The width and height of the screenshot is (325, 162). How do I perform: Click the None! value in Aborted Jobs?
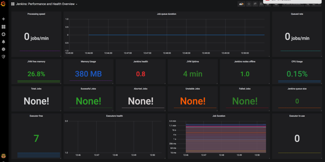(x=140, y=101)
